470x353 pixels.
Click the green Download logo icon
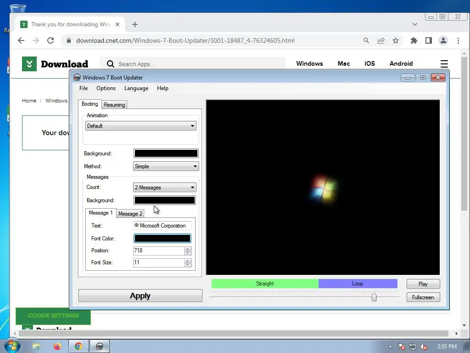pos(29,64)
